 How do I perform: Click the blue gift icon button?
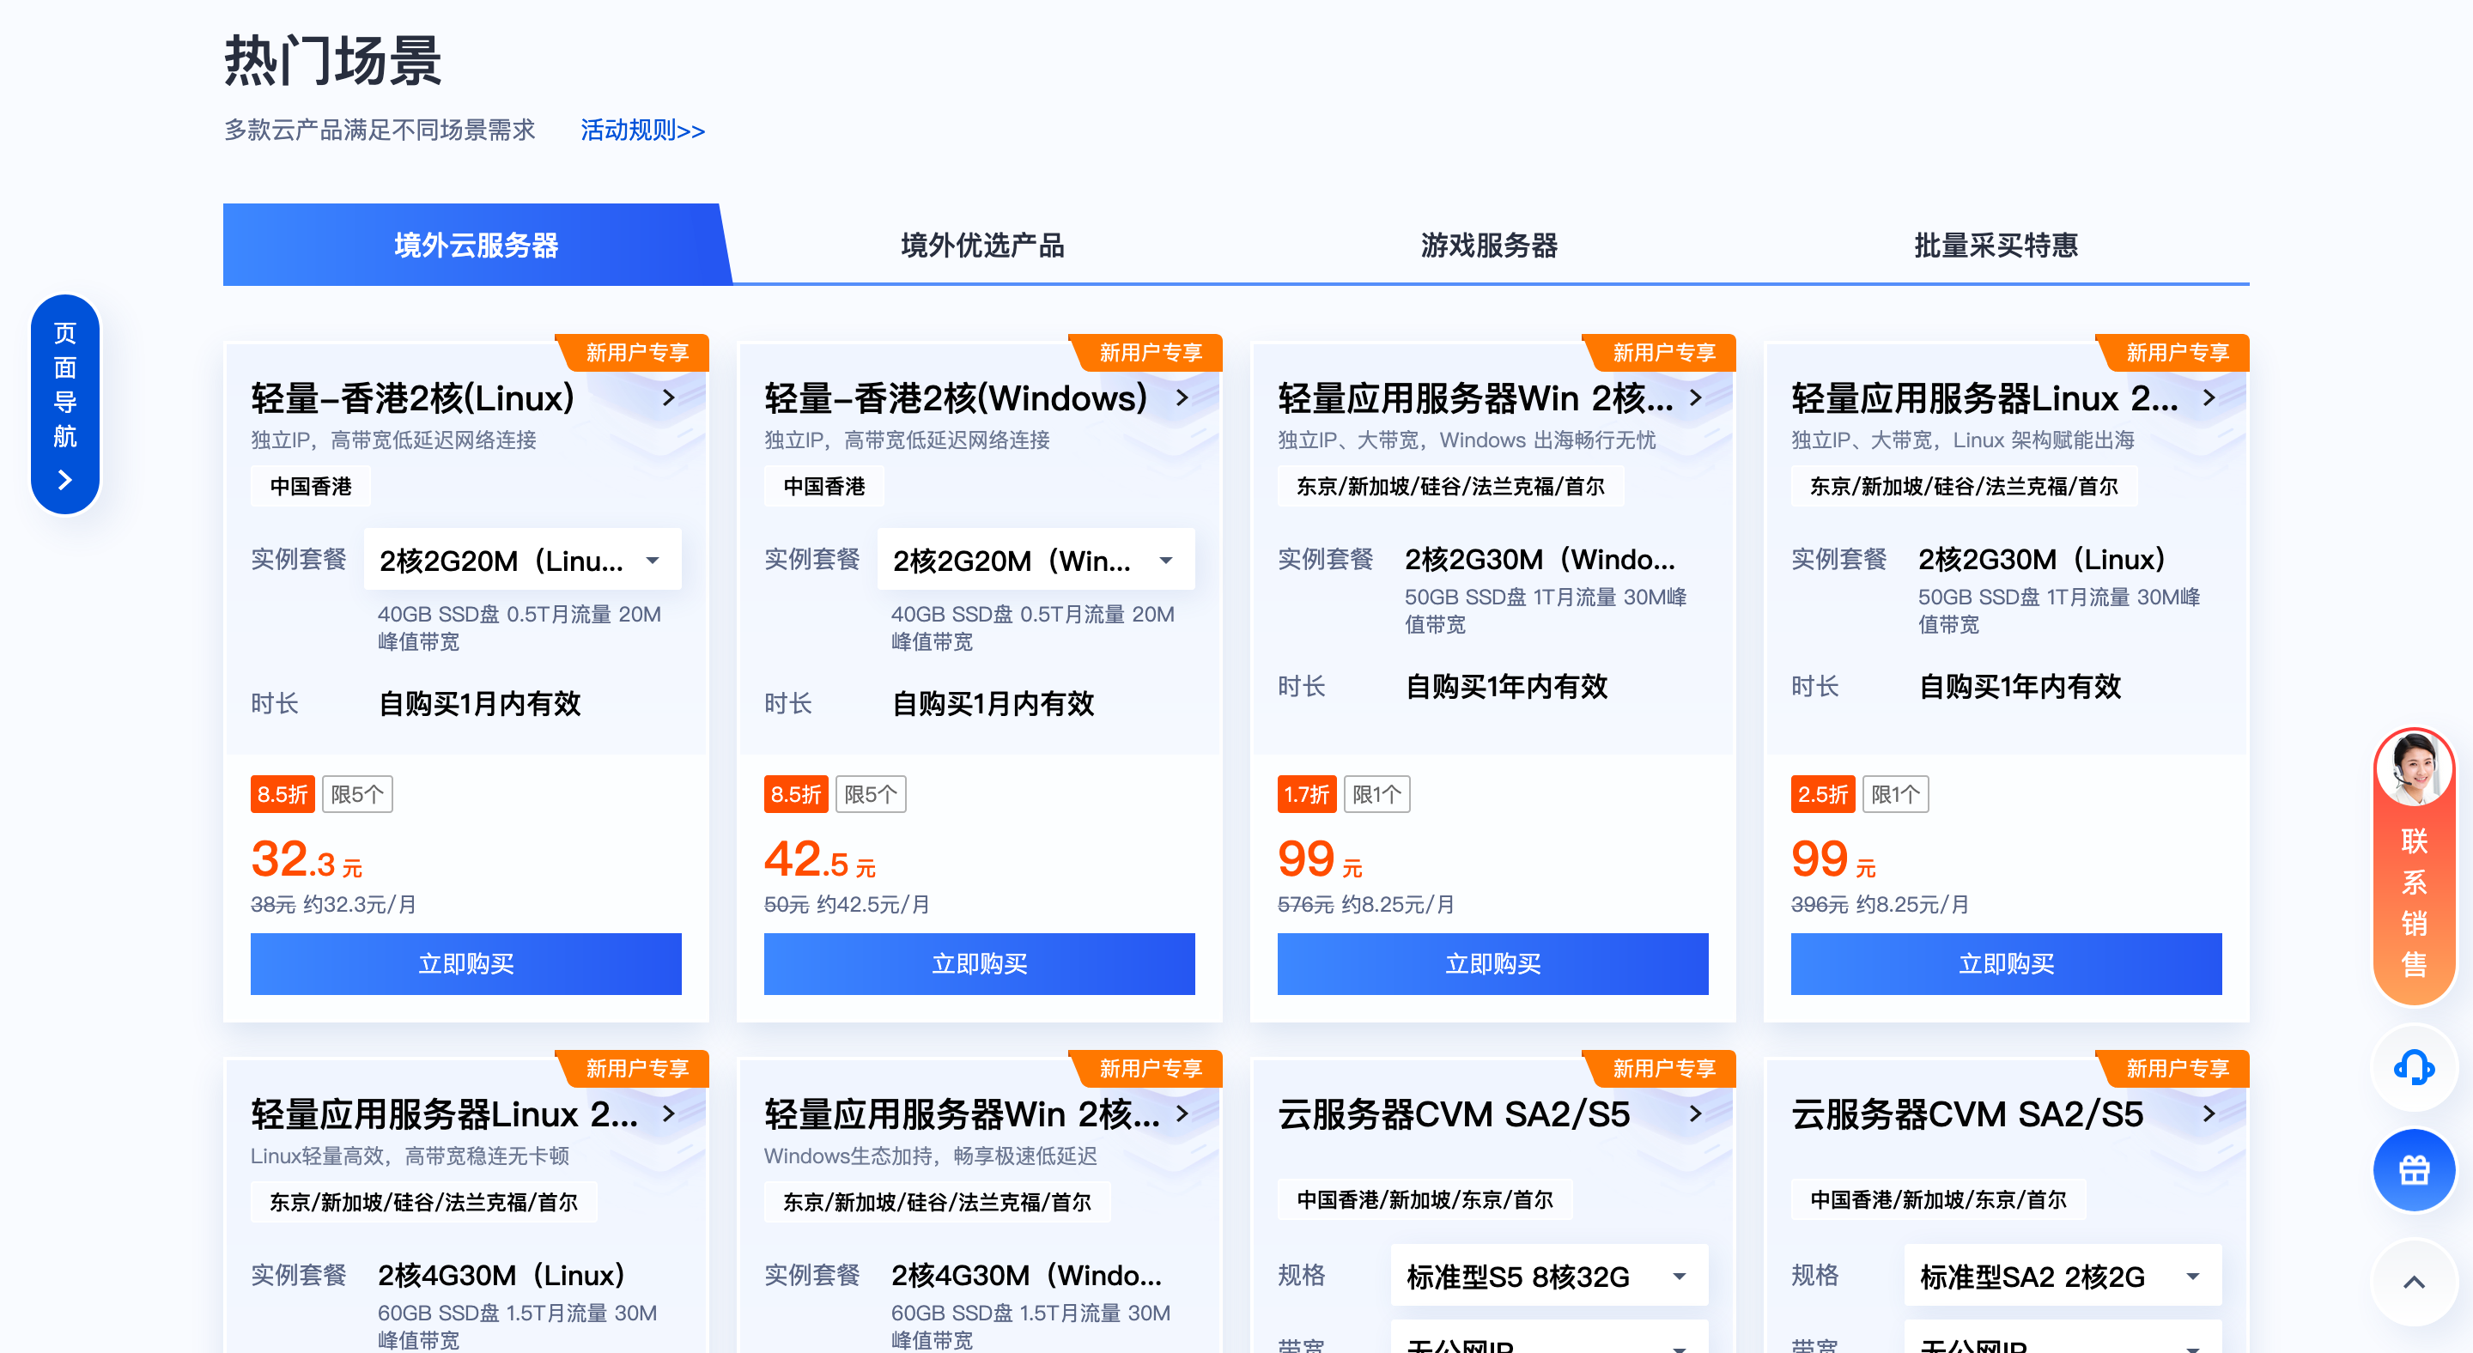click(x=2413, y=1170)
